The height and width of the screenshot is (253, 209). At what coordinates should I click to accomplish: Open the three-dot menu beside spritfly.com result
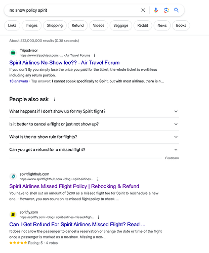coord(98,217)
